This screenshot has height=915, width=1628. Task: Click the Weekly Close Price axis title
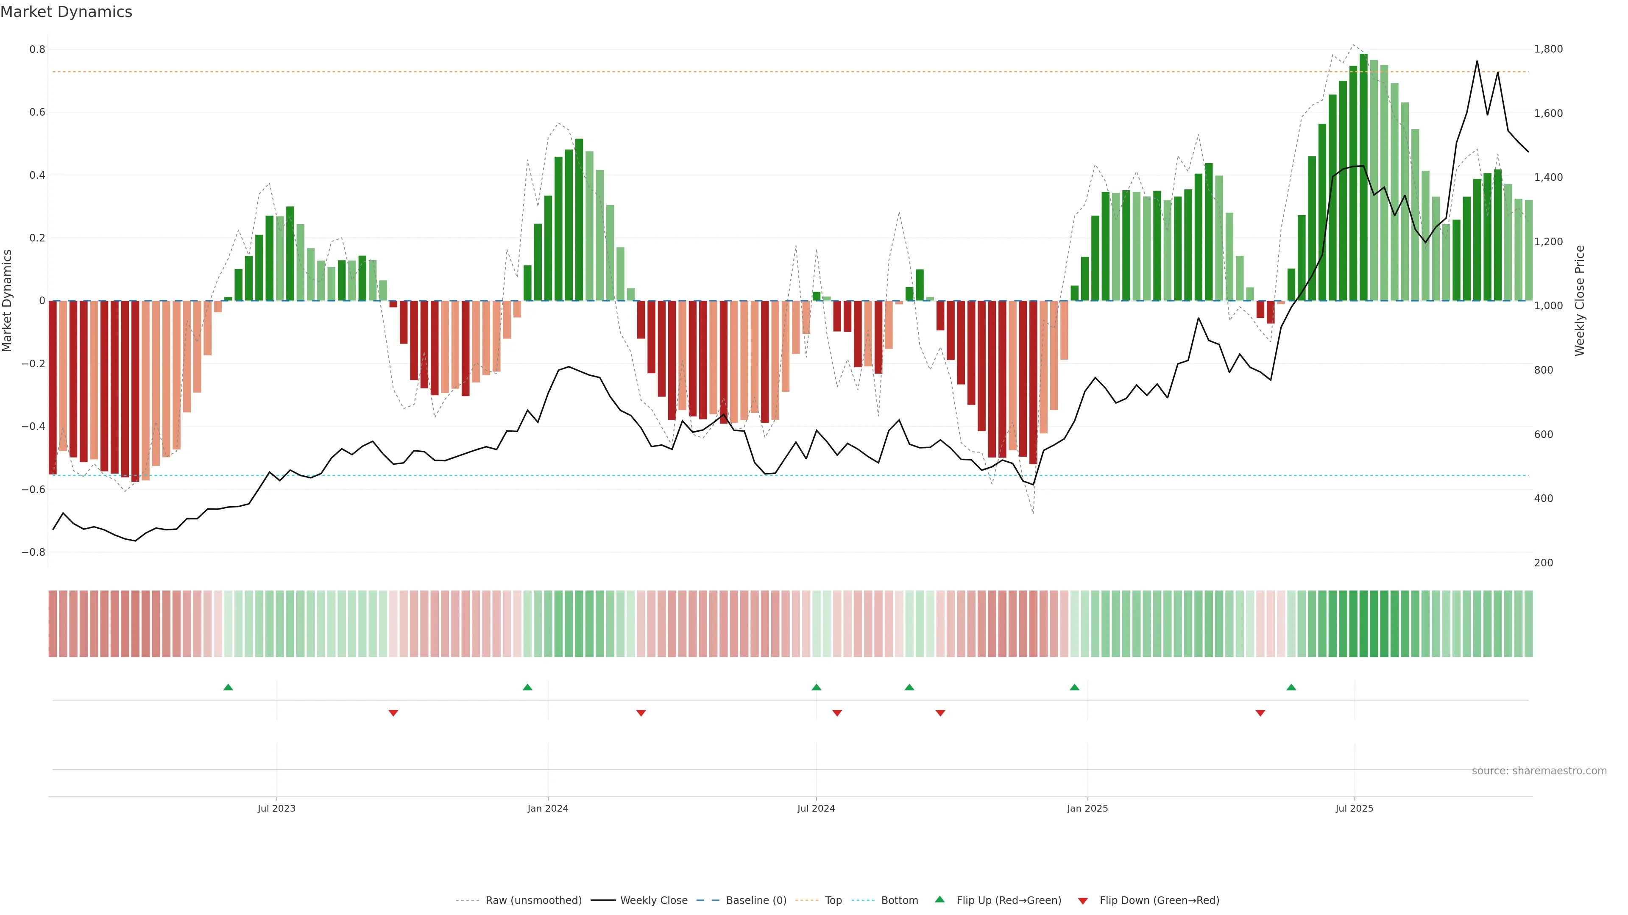[1579, 301]
